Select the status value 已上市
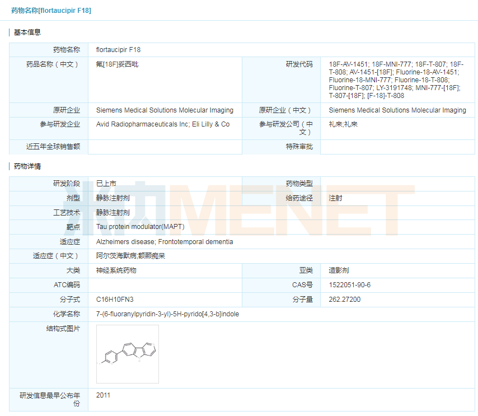The image size is (478, 416). pos(106,184)
